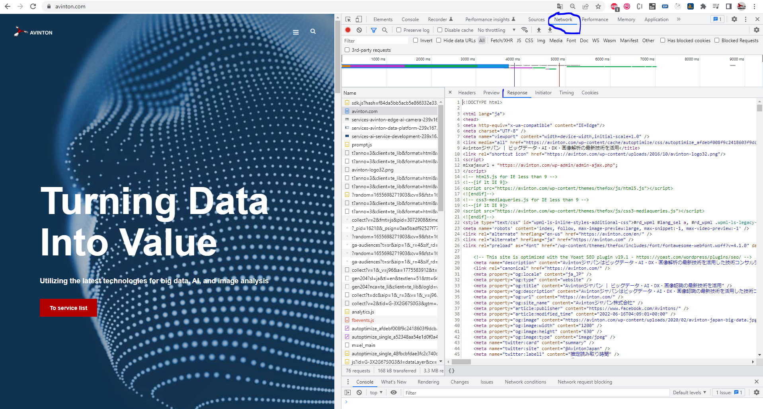This screenshot has width=763, height=409.
Task: Open the Performance tab
Action: point(595,19)
